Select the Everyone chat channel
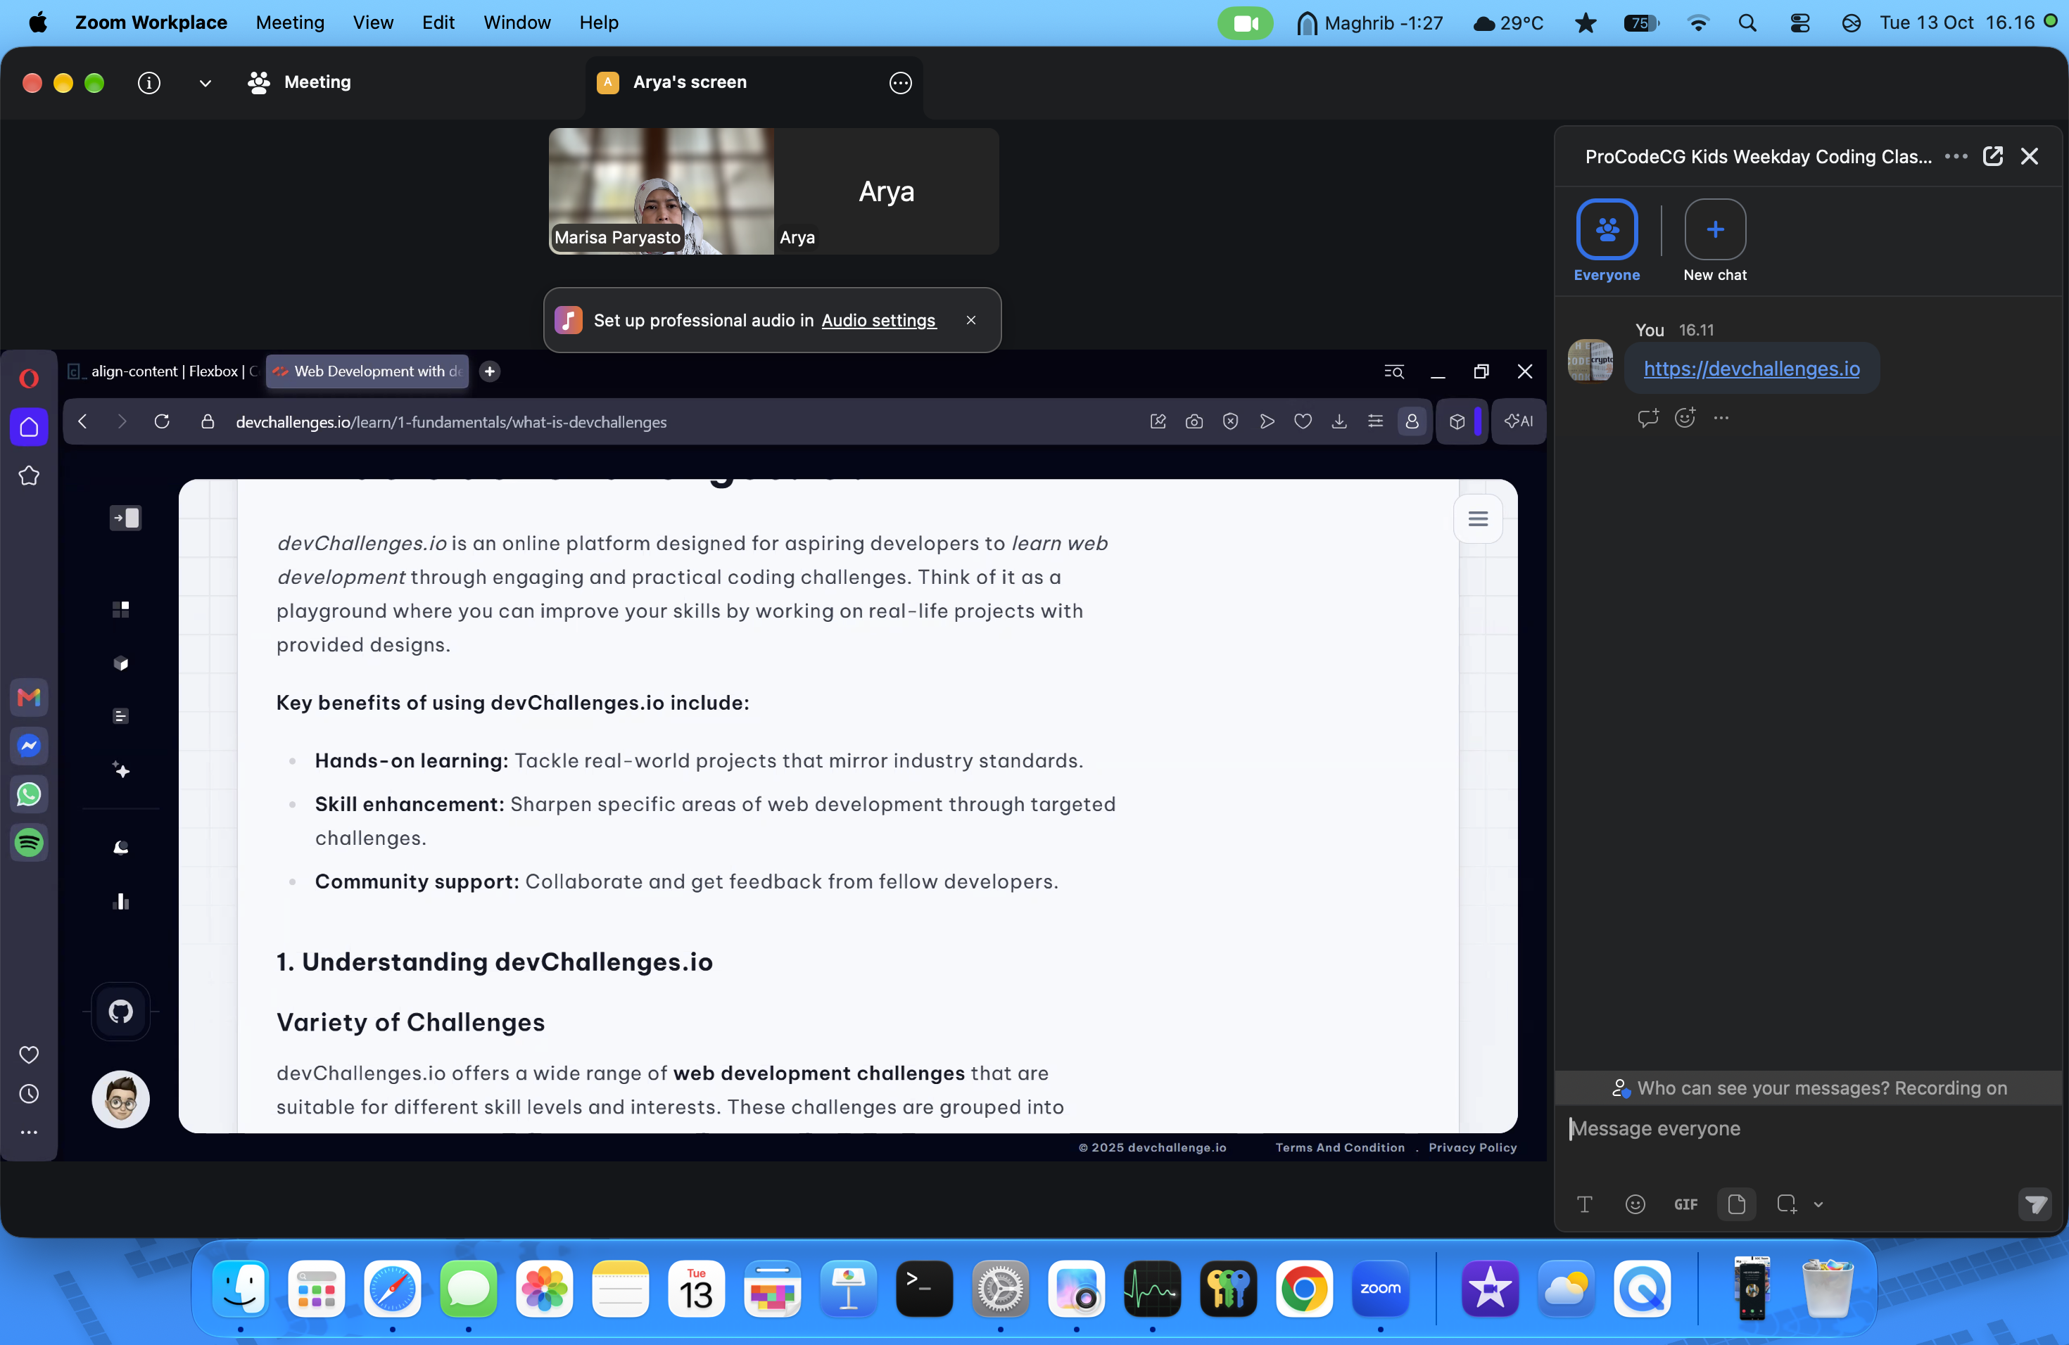Screen dimensions: 2069x1345 pyautogui.click(x=1607, y=241)
